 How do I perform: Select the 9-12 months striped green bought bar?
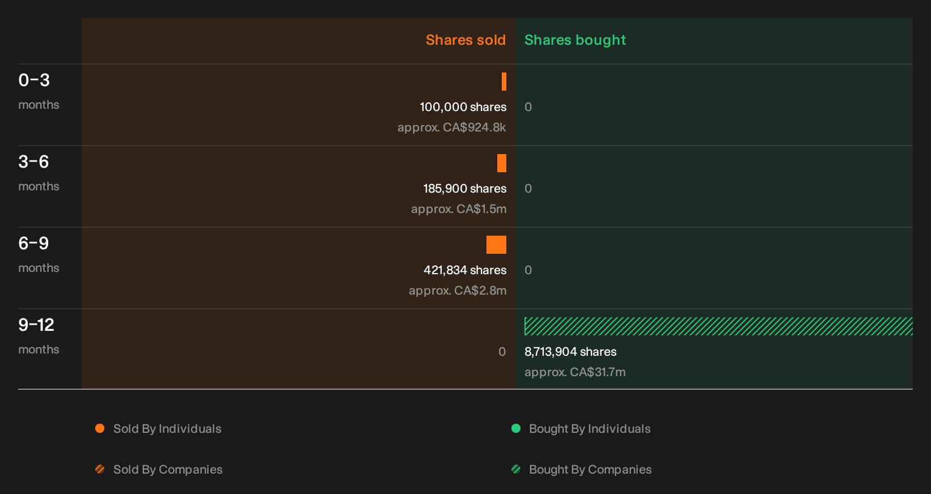click(x=718, y=326)
